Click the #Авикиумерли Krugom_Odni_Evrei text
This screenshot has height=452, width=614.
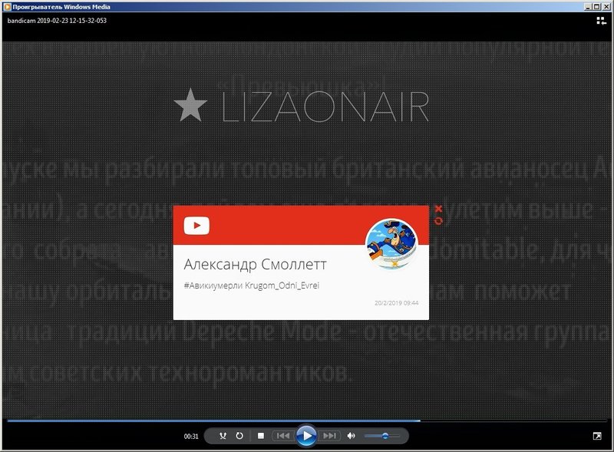coord(252,285)
